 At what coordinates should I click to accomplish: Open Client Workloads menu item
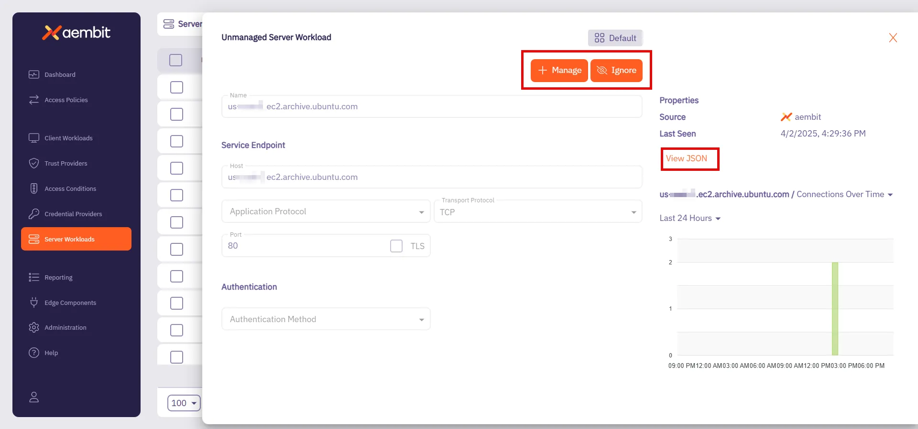(68, 138)
